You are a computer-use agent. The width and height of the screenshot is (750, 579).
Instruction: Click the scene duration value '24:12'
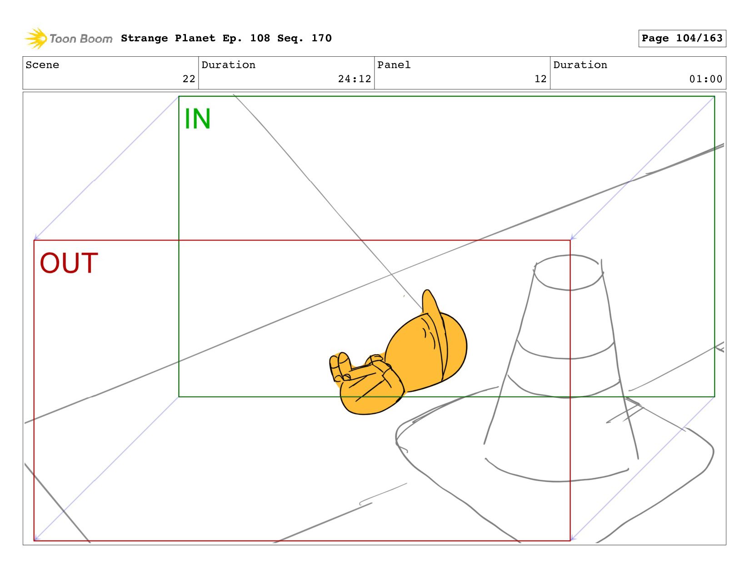pyautogui.click(x=355, y=79)
